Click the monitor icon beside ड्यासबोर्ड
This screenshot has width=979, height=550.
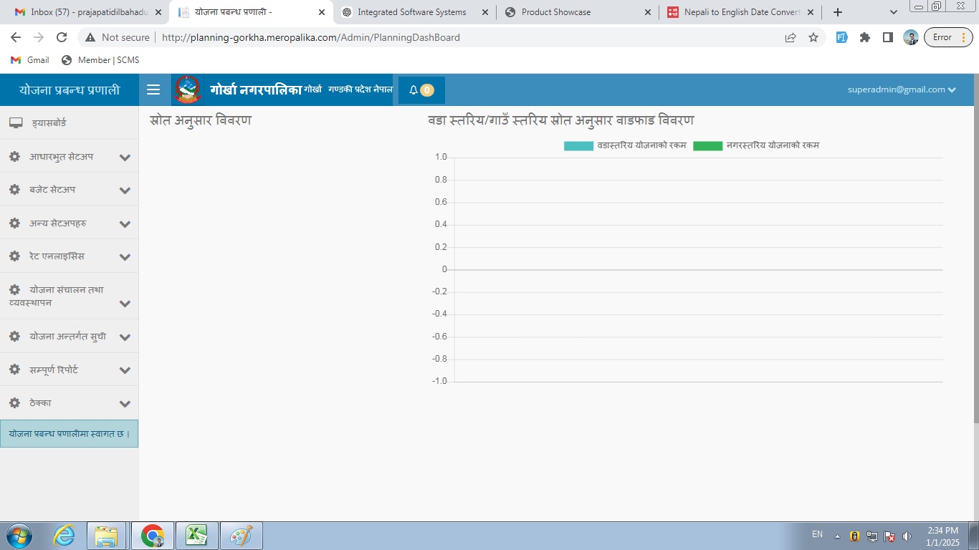click(16, 123)
